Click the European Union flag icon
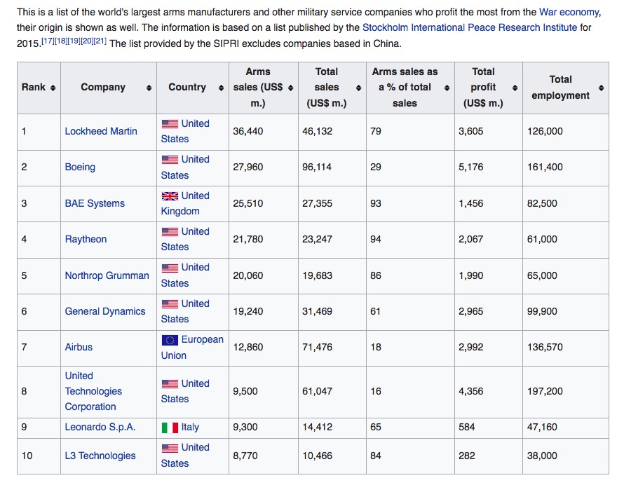 (x=170, y=340)
